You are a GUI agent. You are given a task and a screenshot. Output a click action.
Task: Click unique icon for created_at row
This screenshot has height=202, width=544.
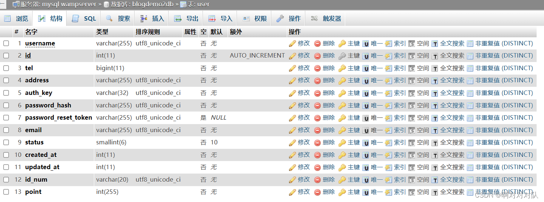pos(365,155)
